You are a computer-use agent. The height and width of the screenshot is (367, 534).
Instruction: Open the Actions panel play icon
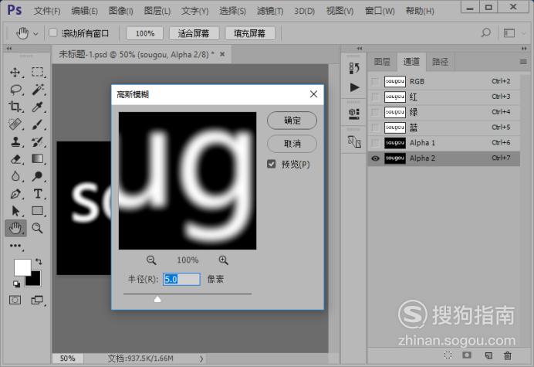[354, 87]
